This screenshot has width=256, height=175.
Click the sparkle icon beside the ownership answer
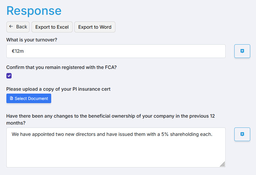242,134
